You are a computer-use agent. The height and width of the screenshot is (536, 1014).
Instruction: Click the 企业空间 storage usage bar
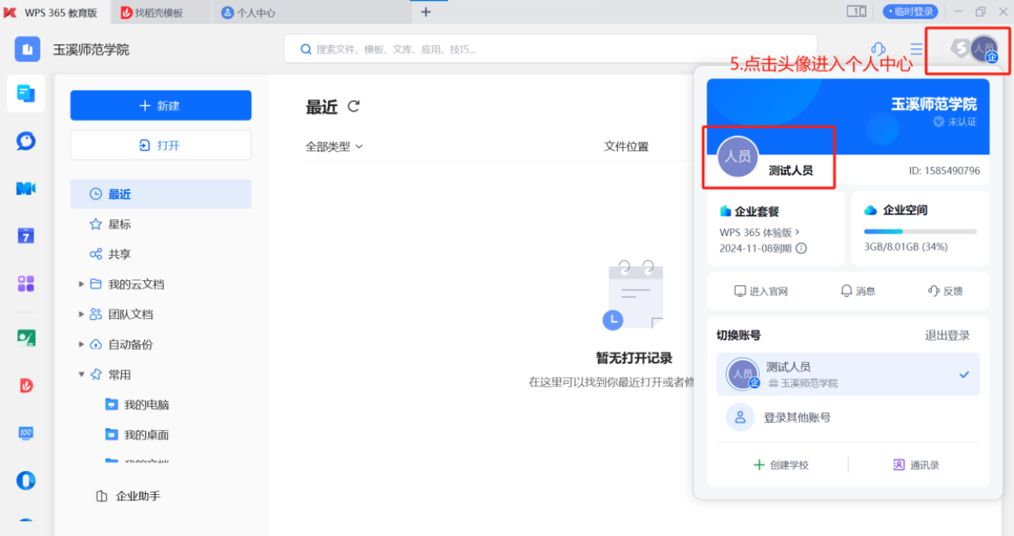coord(920,232)
